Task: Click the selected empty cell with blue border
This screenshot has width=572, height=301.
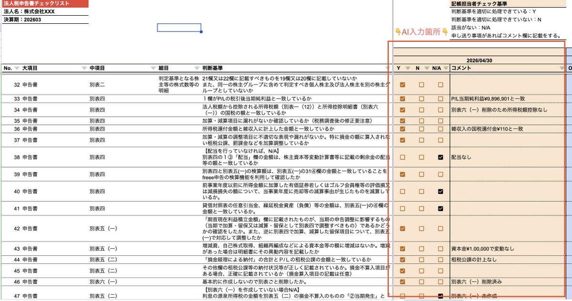Action: click(x=179, y=28)
